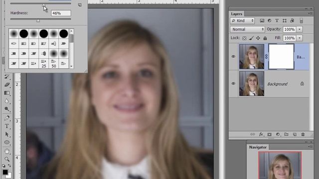This screenshot has height=179, width=319.
Task: Open the Navigator panel flyout menu
Action: tap(310, 147)
